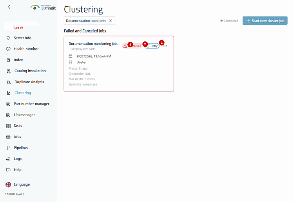Open the job's three-dot options menu
Screen dimensions: 294x202
pyautogui.click(x=165, y=46)
